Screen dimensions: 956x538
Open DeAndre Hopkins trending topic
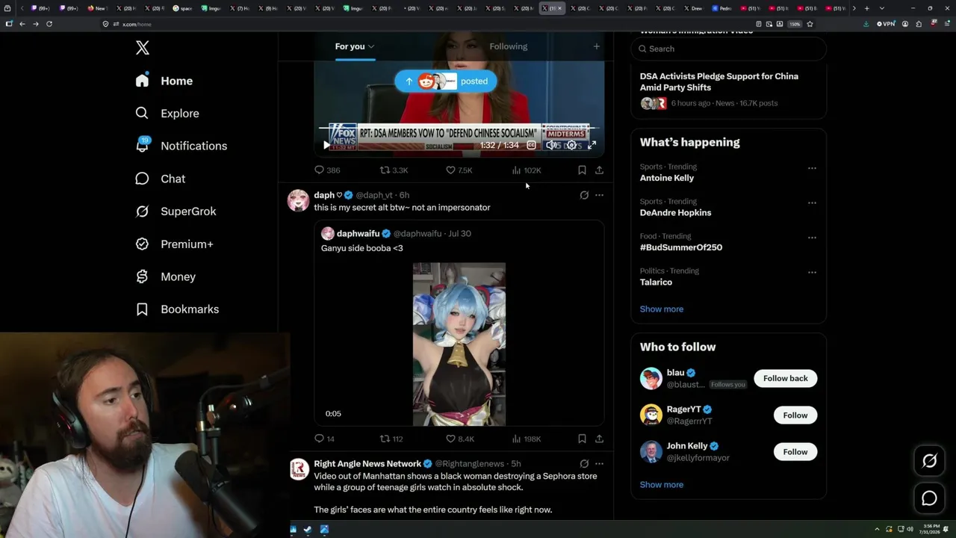pos(675,213)
